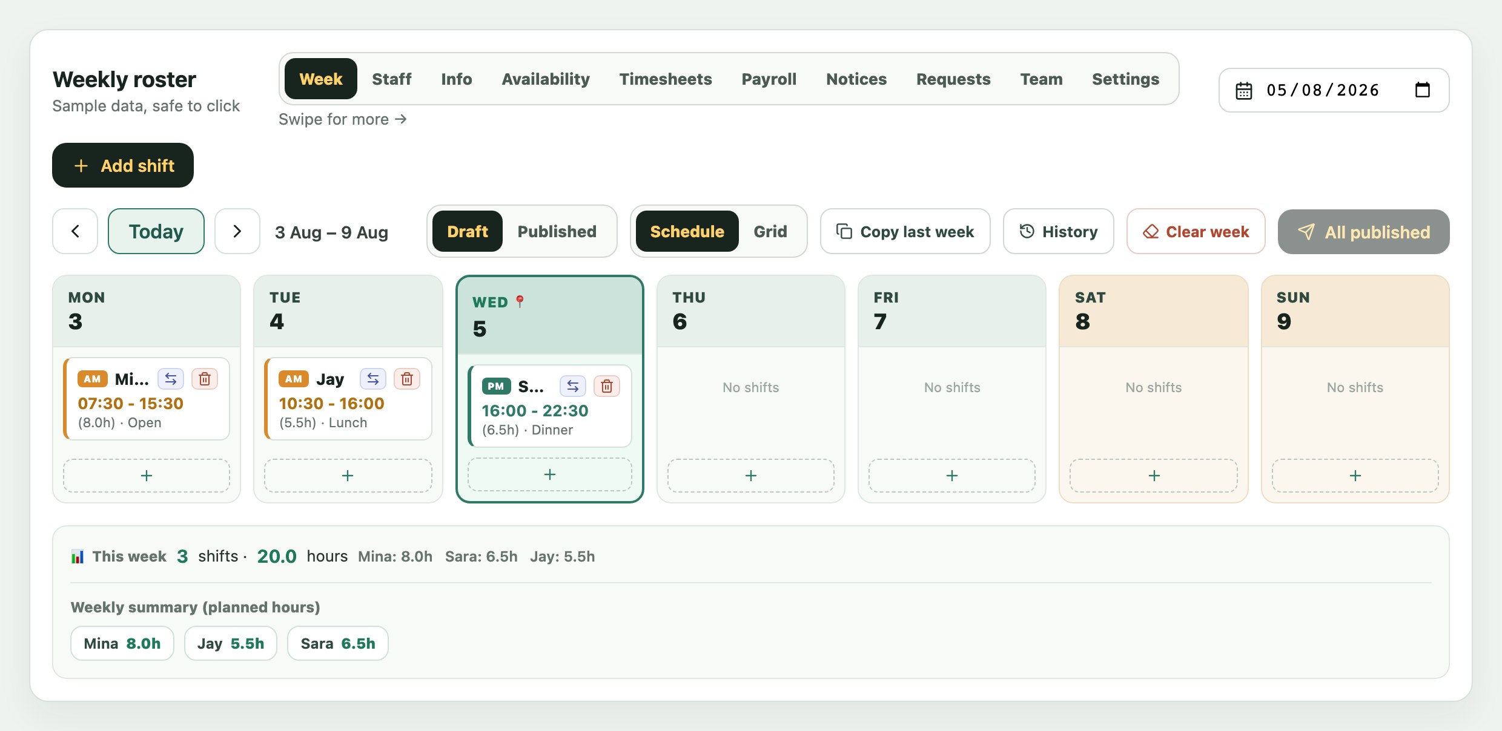Screen dimensions: 1502x731
Task: Add a shift on Tuesday 4
Action: (348, 476)
